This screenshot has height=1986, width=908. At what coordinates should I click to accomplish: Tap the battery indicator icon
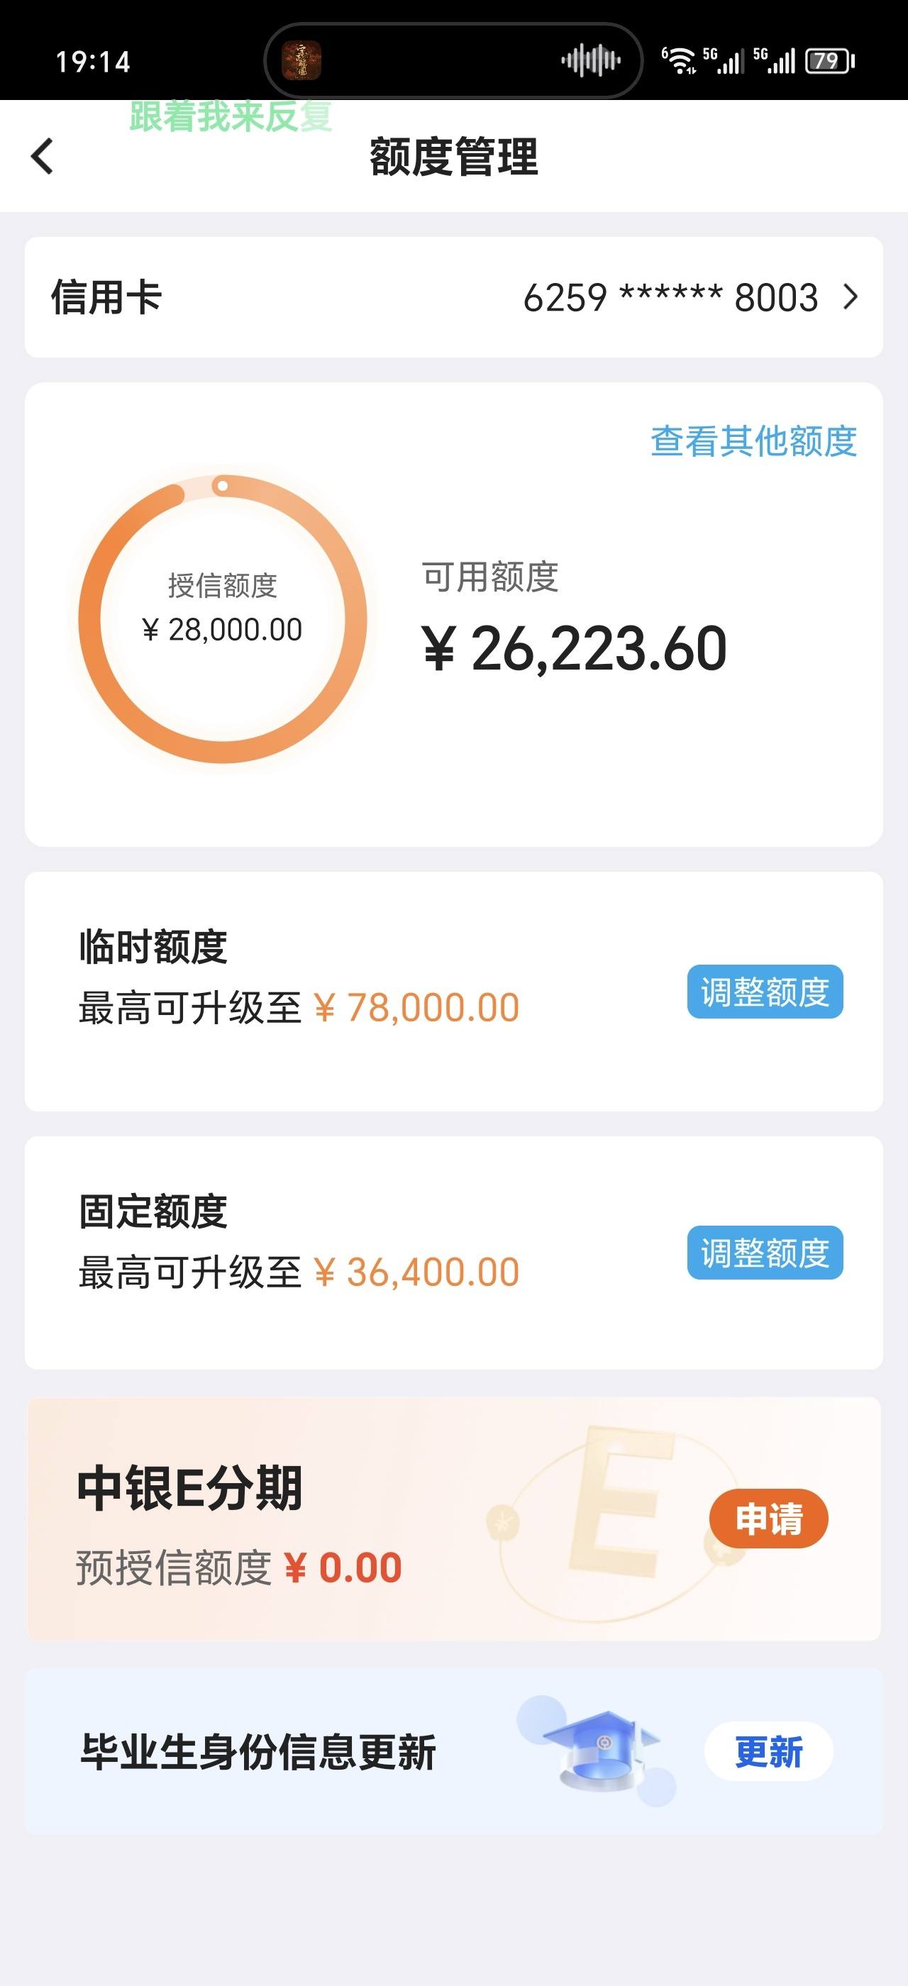pyautogui.click(x=830, y=61)
